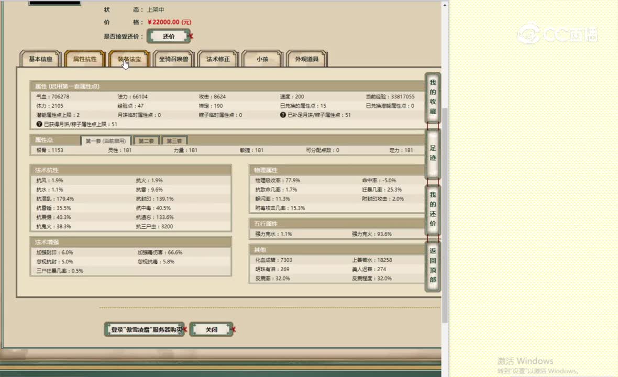
Task: Click 速度: 200 value
Action: (x=292, y=96)
